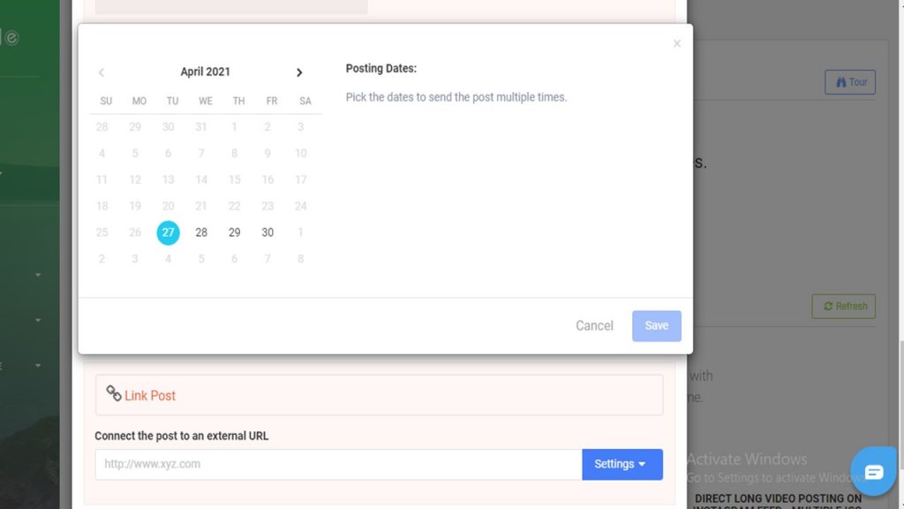Click the Link Post heading
Image resolution: width=904 pixels, height=509 pixels.
(x=150, y=396)
